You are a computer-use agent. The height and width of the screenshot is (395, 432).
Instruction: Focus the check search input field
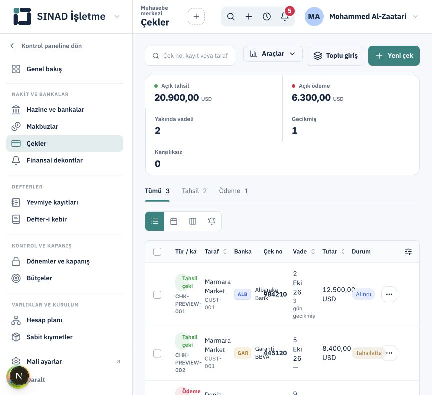[190, 56]
